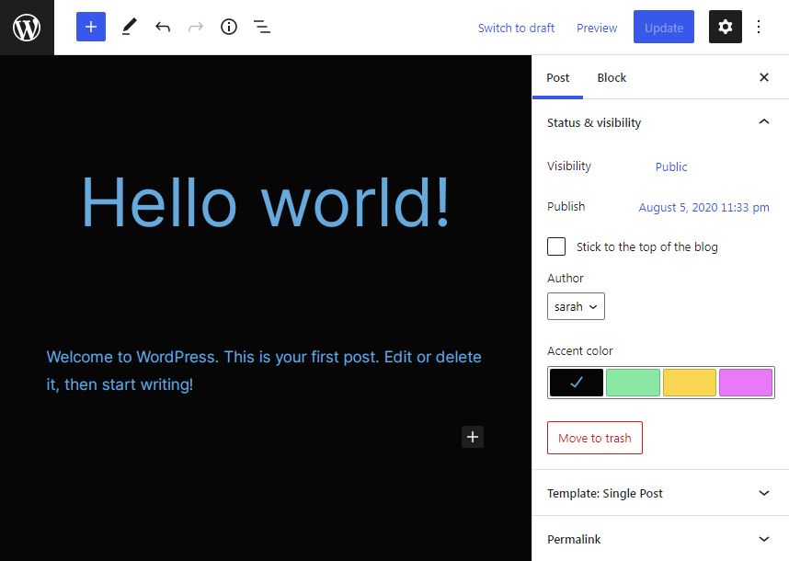Image resolution: width=789 pixels, height=561 pixels.
Task: Click the Hello world! title text
Action: pos(266,201)
